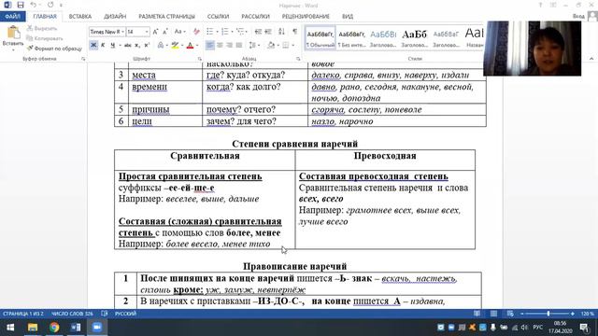This screenshot has height=336, width=598.
Task: Click the borders icon
Action: coord(286,46)
